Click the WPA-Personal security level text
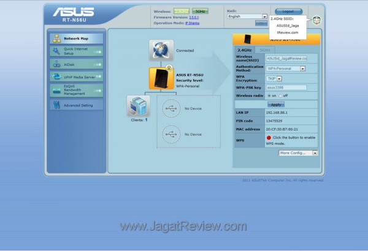The width and height of the screenshot is (368, 251). tap(188, 86)
